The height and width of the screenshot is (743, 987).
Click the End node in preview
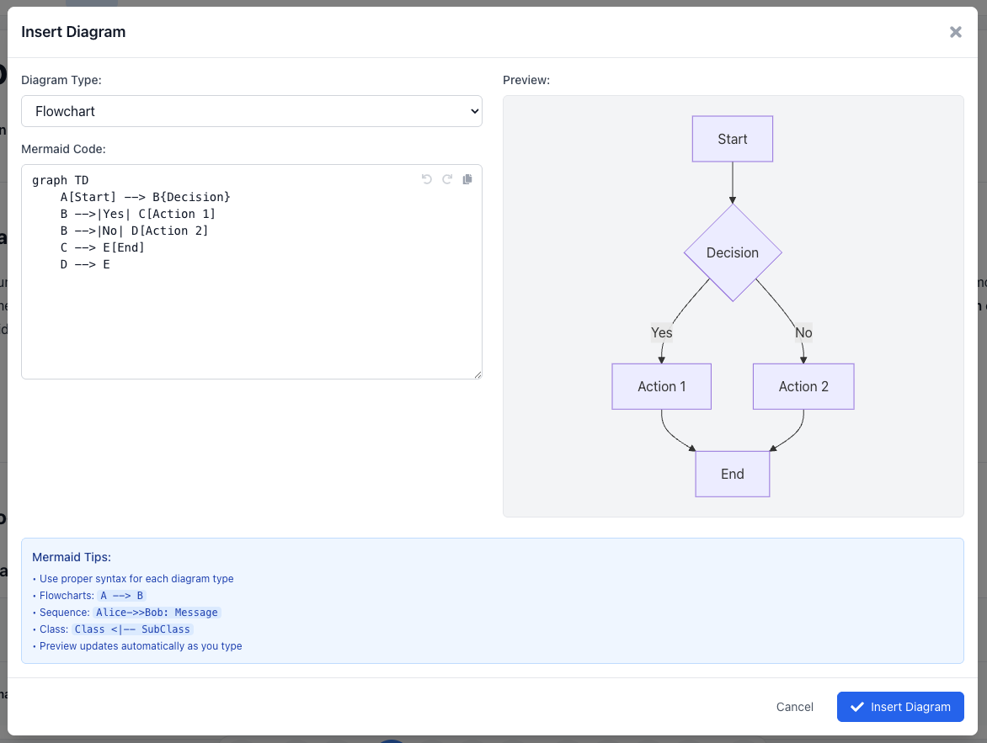click(732, 474)
